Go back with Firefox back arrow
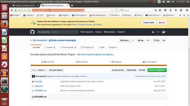 pyautogui.click(x=12, y=10)
